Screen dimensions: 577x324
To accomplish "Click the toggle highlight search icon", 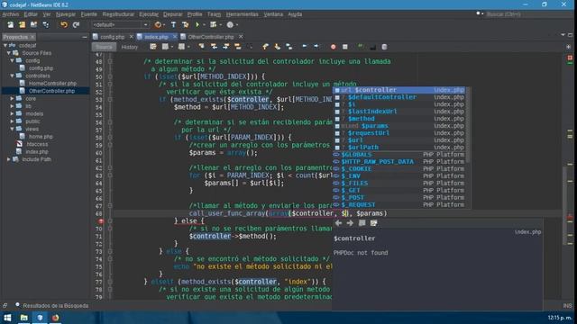I will pos(238,47).
